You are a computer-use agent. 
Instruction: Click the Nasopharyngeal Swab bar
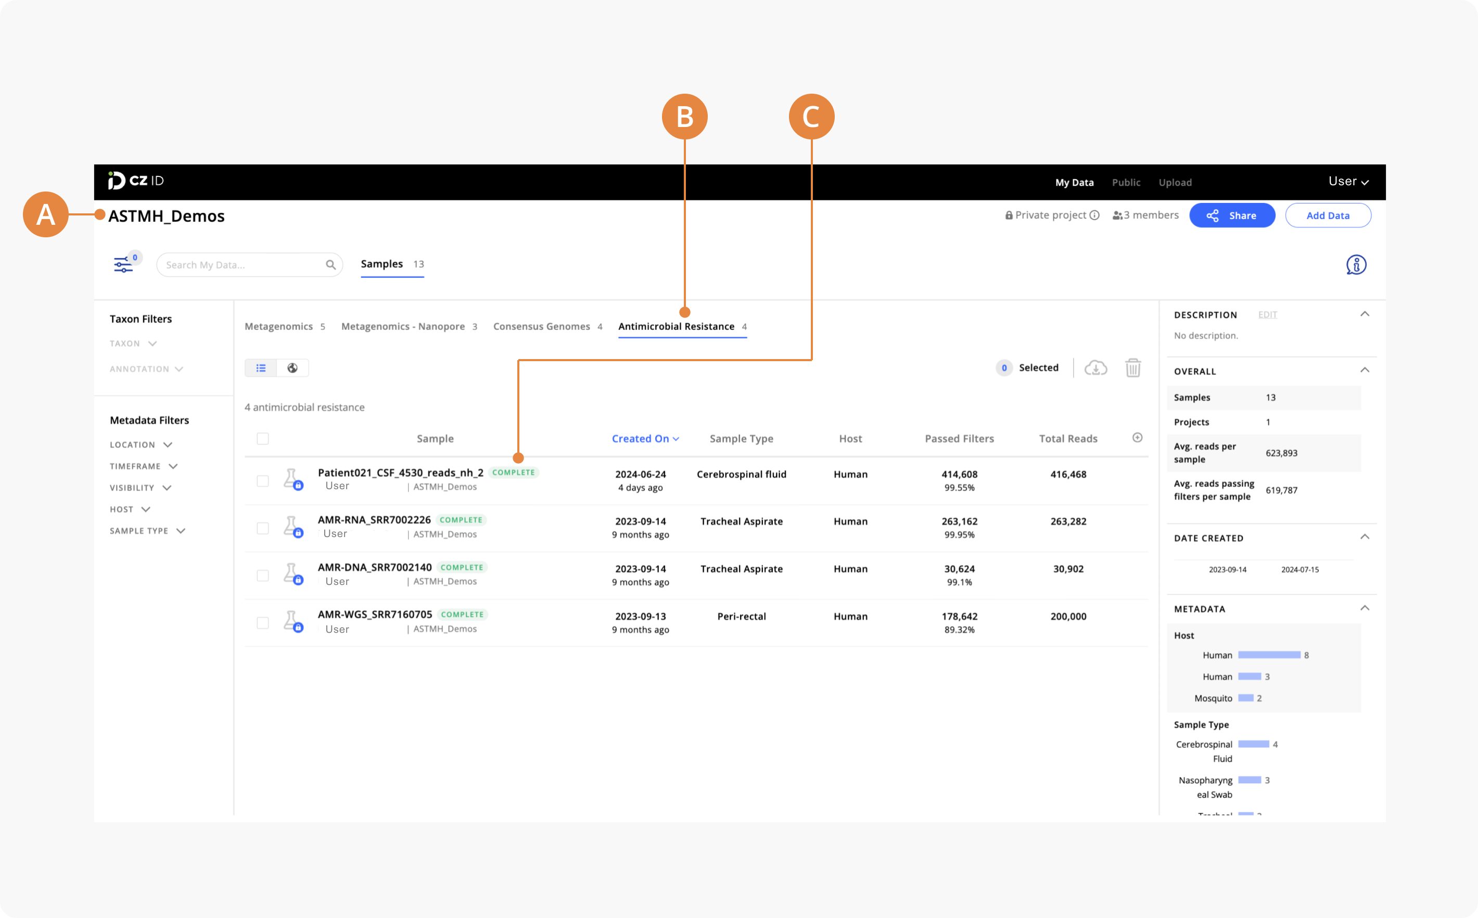(x=1250, y=780)
